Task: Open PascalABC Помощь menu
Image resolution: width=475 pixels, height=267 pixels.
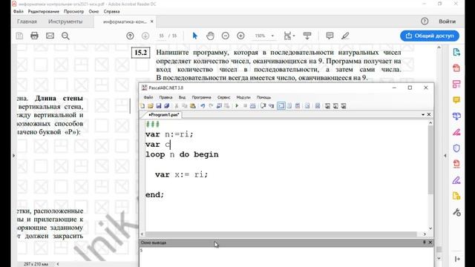Action: click(x=264, y=97)
